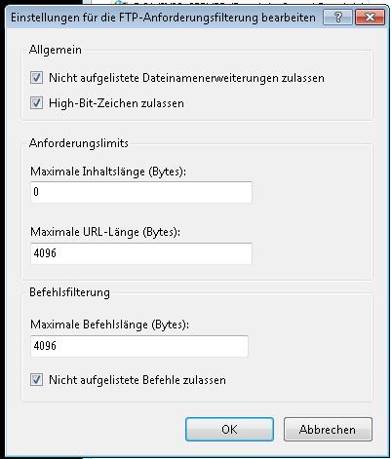
Task: Select the Maximale Befehlslänge text field
Action: pyautogui.click(x=139, y=346)
